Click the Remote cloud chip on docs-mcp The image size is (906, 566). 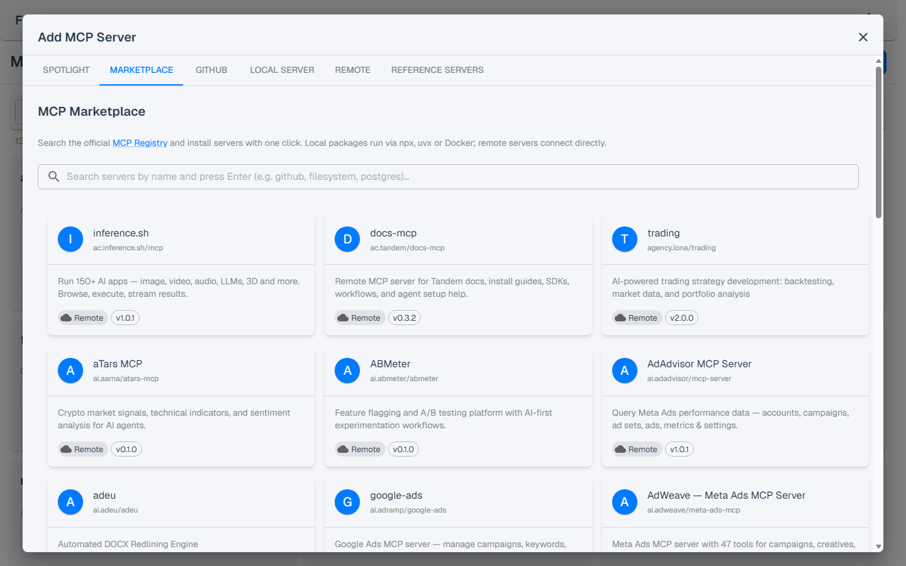tap(359, 318)
